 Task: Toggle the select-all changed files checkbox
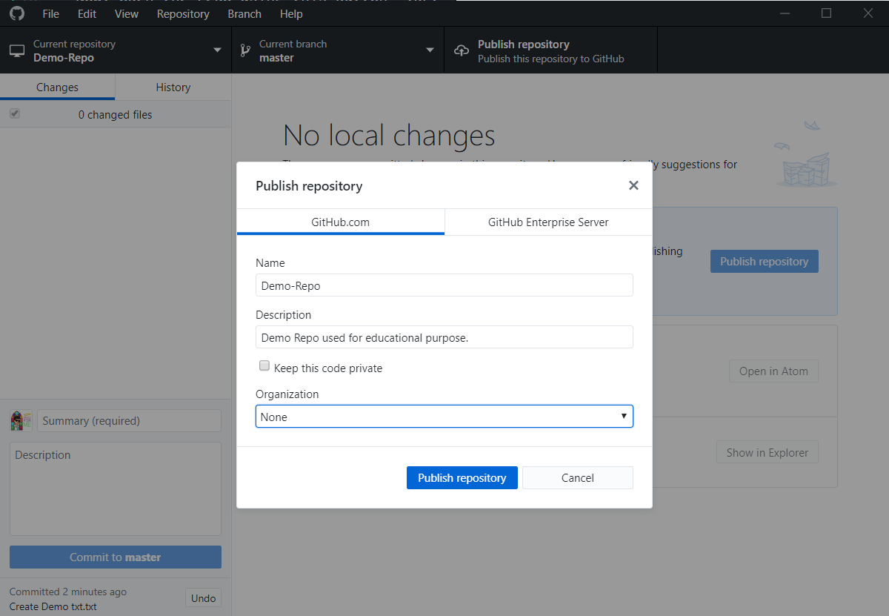point(15,114)
